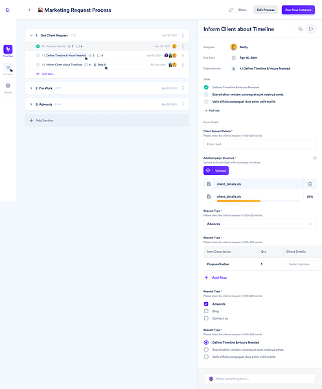Expand the Adwords section
This screenshot has width=322, height=389.
pos(31,104)
